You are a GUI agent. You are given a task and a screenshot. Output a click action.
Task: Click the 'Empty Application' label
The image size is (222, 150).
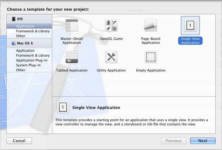[151, 70]
